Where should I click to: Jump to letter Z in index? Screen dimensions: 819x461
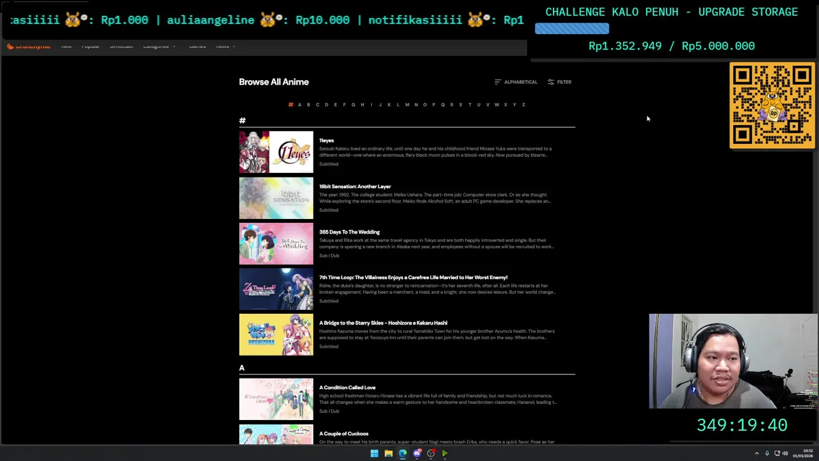click(x=523, y=104)
